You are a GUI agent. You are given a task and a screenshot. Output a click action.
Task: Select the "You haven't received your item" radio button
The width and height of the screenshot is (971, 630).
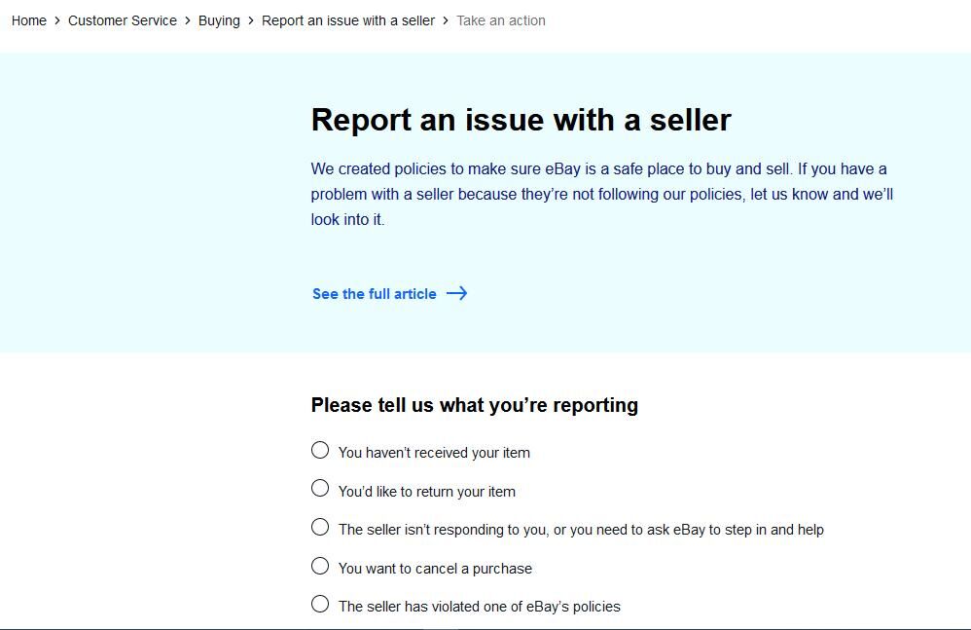point(320,450)
